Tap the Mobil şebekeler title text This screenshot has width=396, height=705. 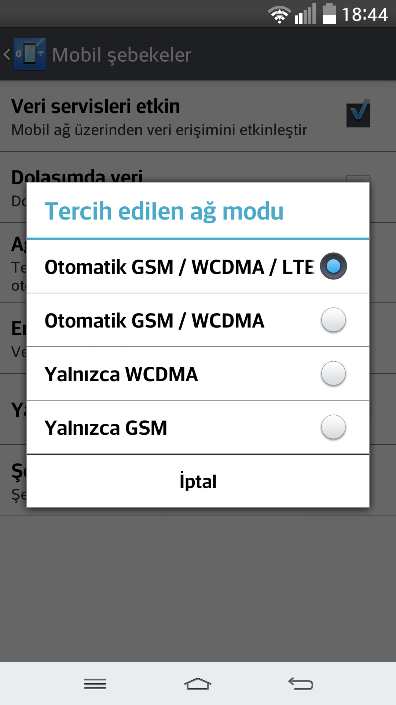coord(122,55)
